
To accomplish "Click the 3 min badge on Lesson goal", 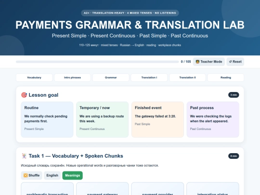I will (x=234, y=95).
